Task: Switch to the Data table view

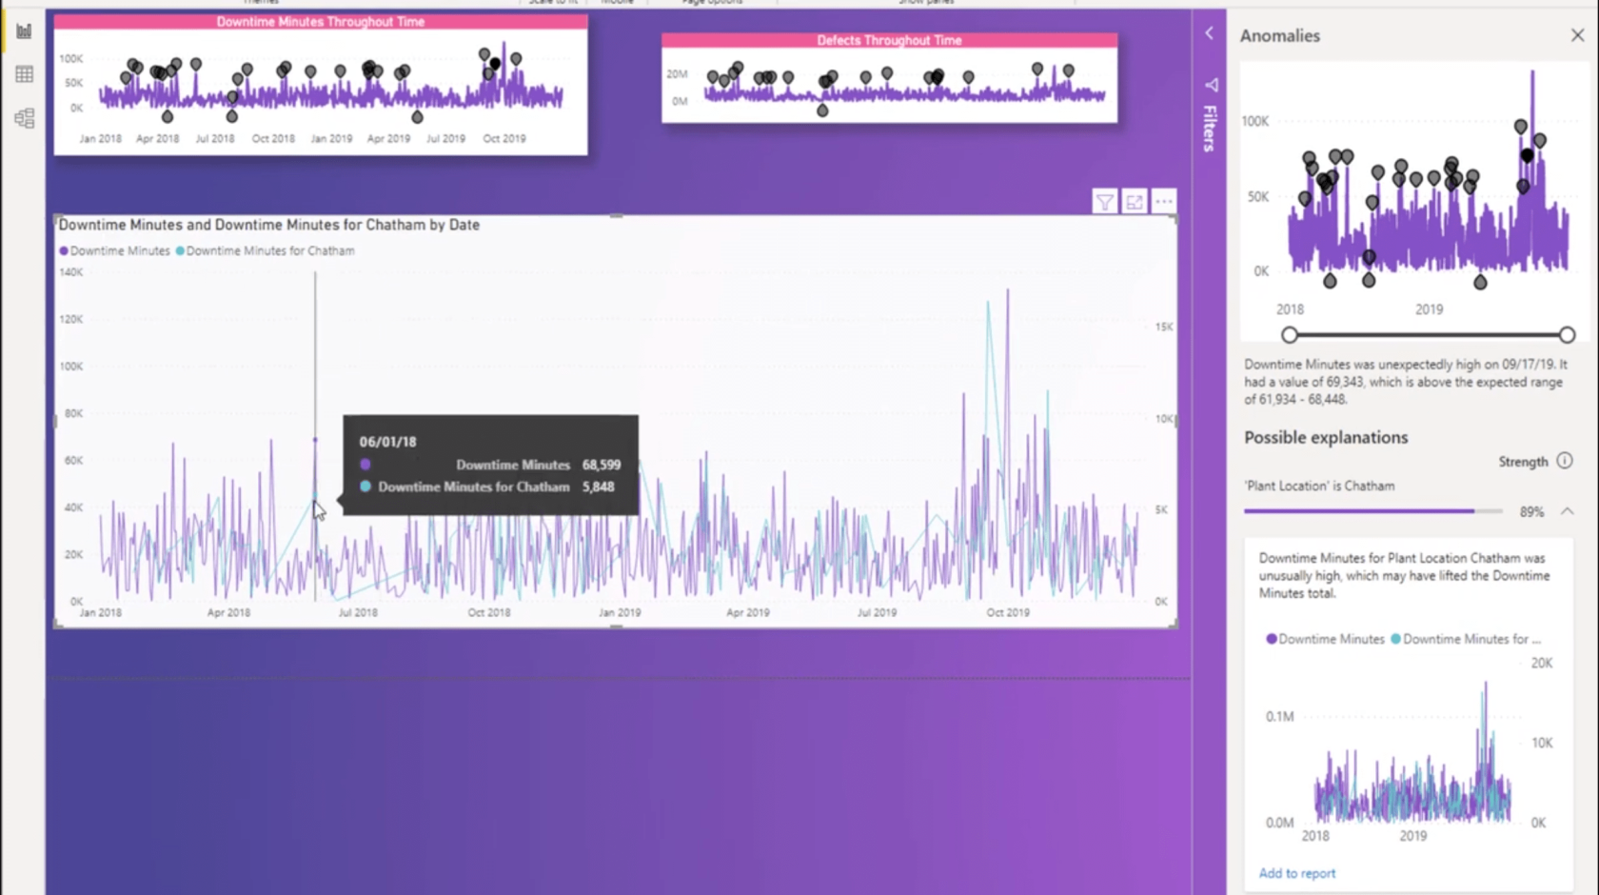Action: tap(24, 74)
